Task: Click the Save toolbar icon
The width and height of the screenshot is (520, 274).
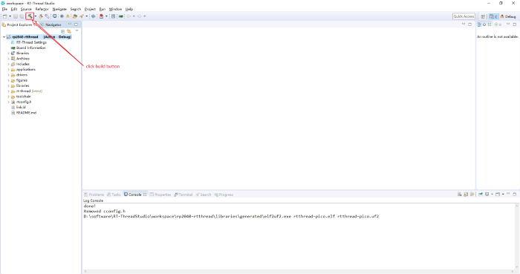Action: point(16,16)
